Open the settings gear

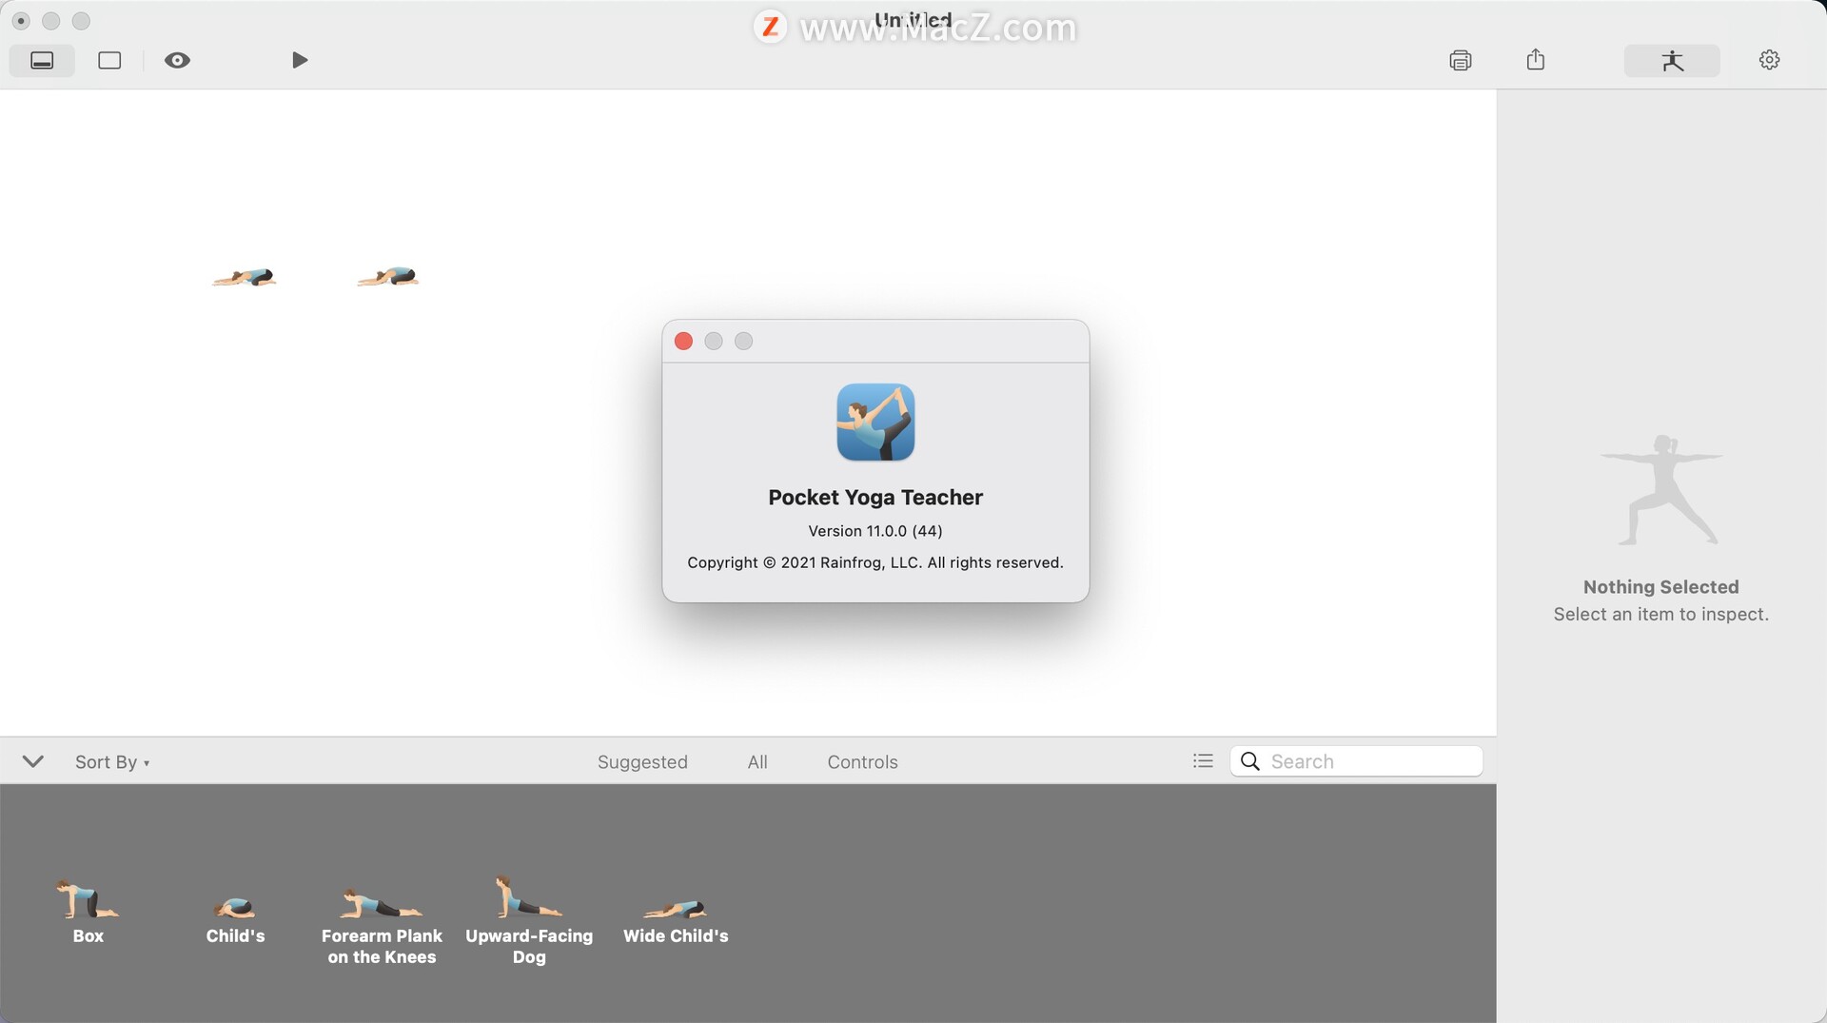(x=1769, y=60)
